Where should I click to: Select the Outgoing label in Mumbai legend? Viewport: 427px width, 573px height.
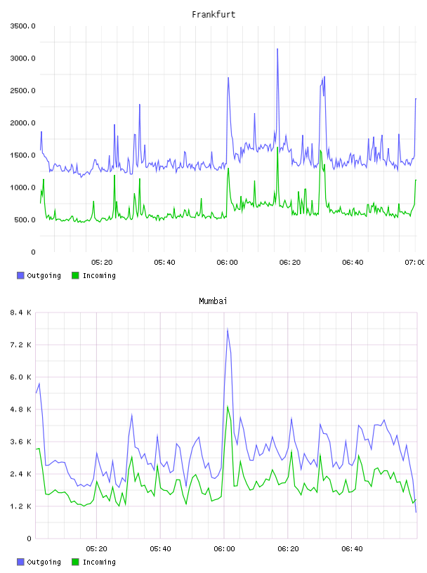(44, 562)
